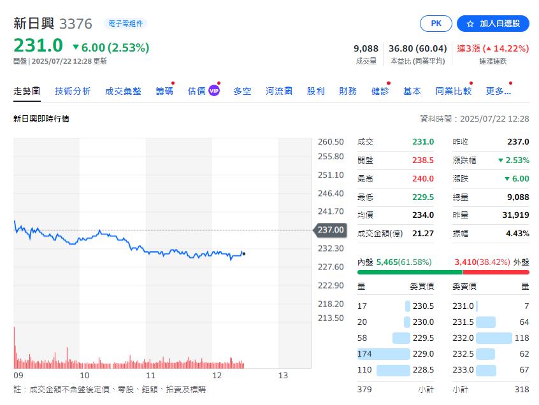539x405 pixels.
Task: Open the 健診 tab
Action: 380,91
